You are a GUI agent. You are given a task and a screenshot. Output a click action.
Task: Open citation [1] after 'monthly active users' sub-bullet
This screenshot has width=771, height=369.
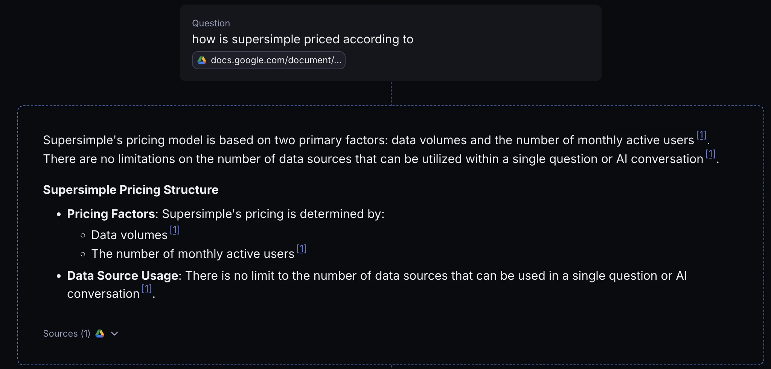[302, 249]
